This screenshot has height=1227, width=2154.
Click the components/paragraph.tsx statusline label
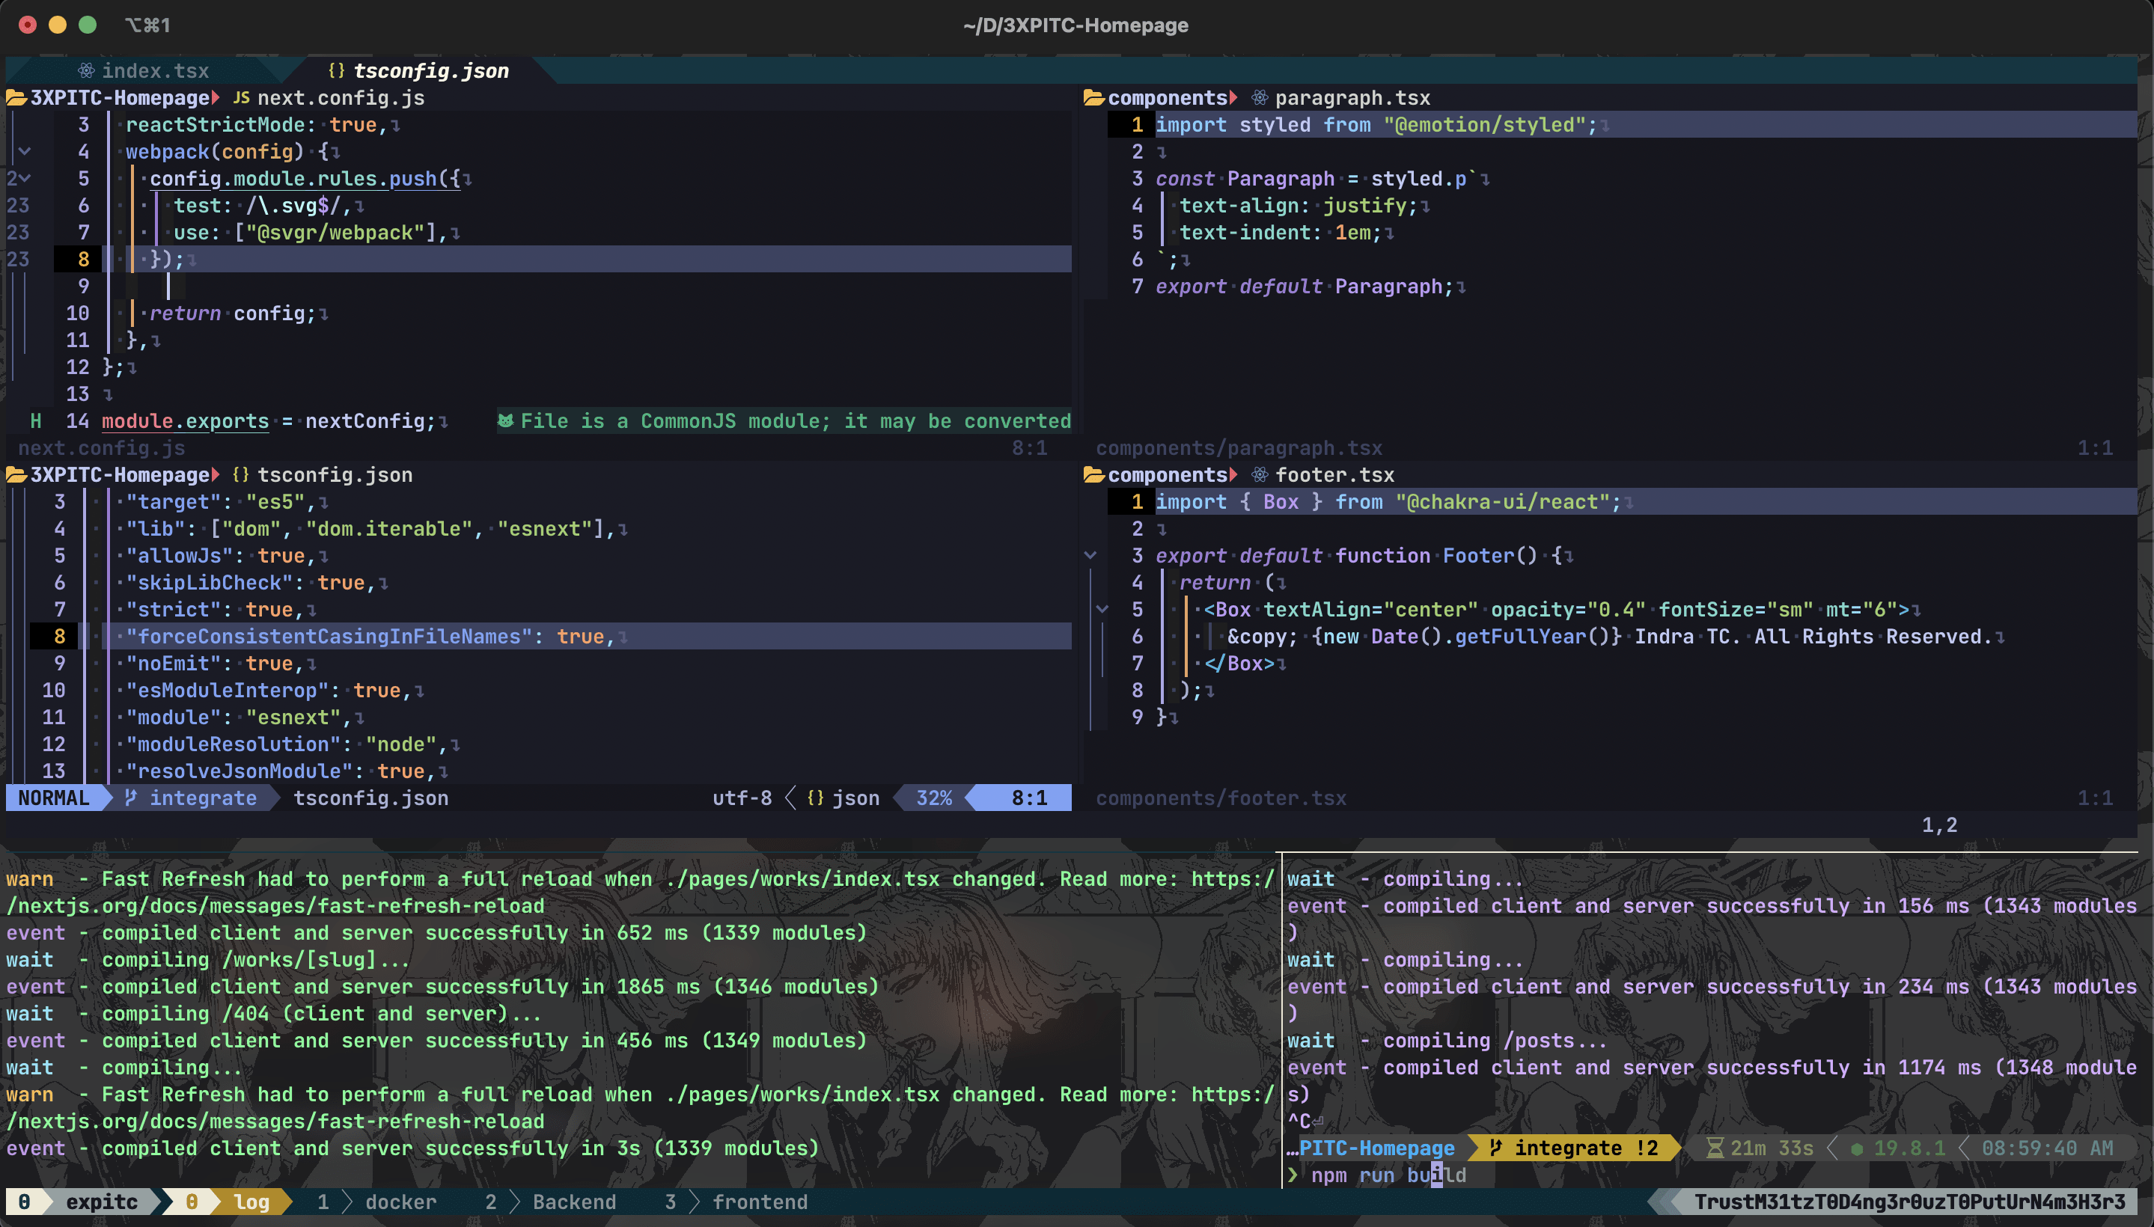(1239, 447)
